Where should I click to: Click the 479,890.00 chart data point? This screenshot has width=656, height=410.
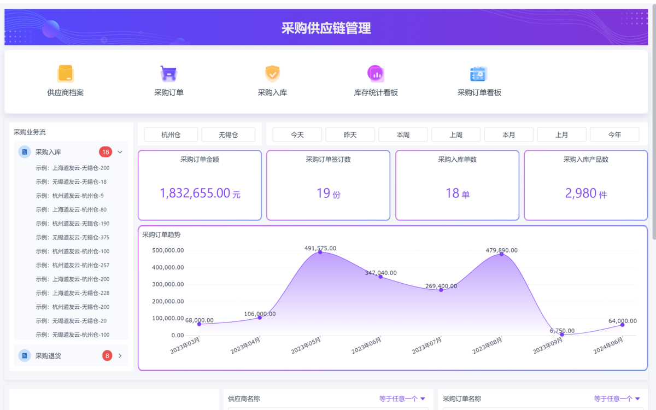tap(501, 254)
